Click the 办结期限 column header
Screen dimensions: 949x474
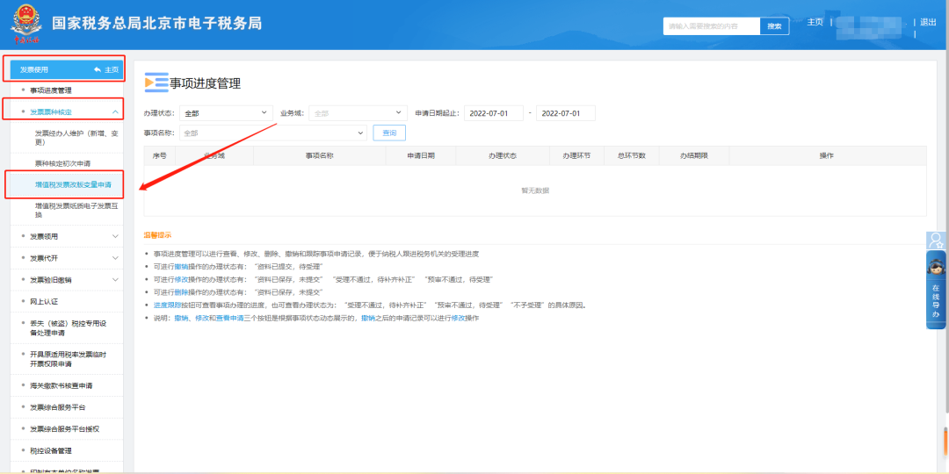(x=694, y=155)
